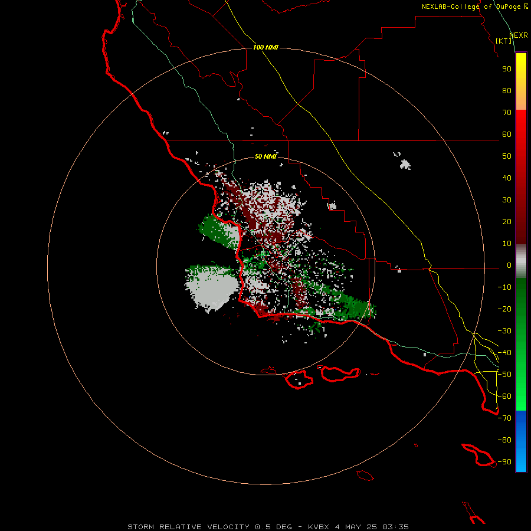Click the KVBX station identifier in caption

(x=319, y=527)
